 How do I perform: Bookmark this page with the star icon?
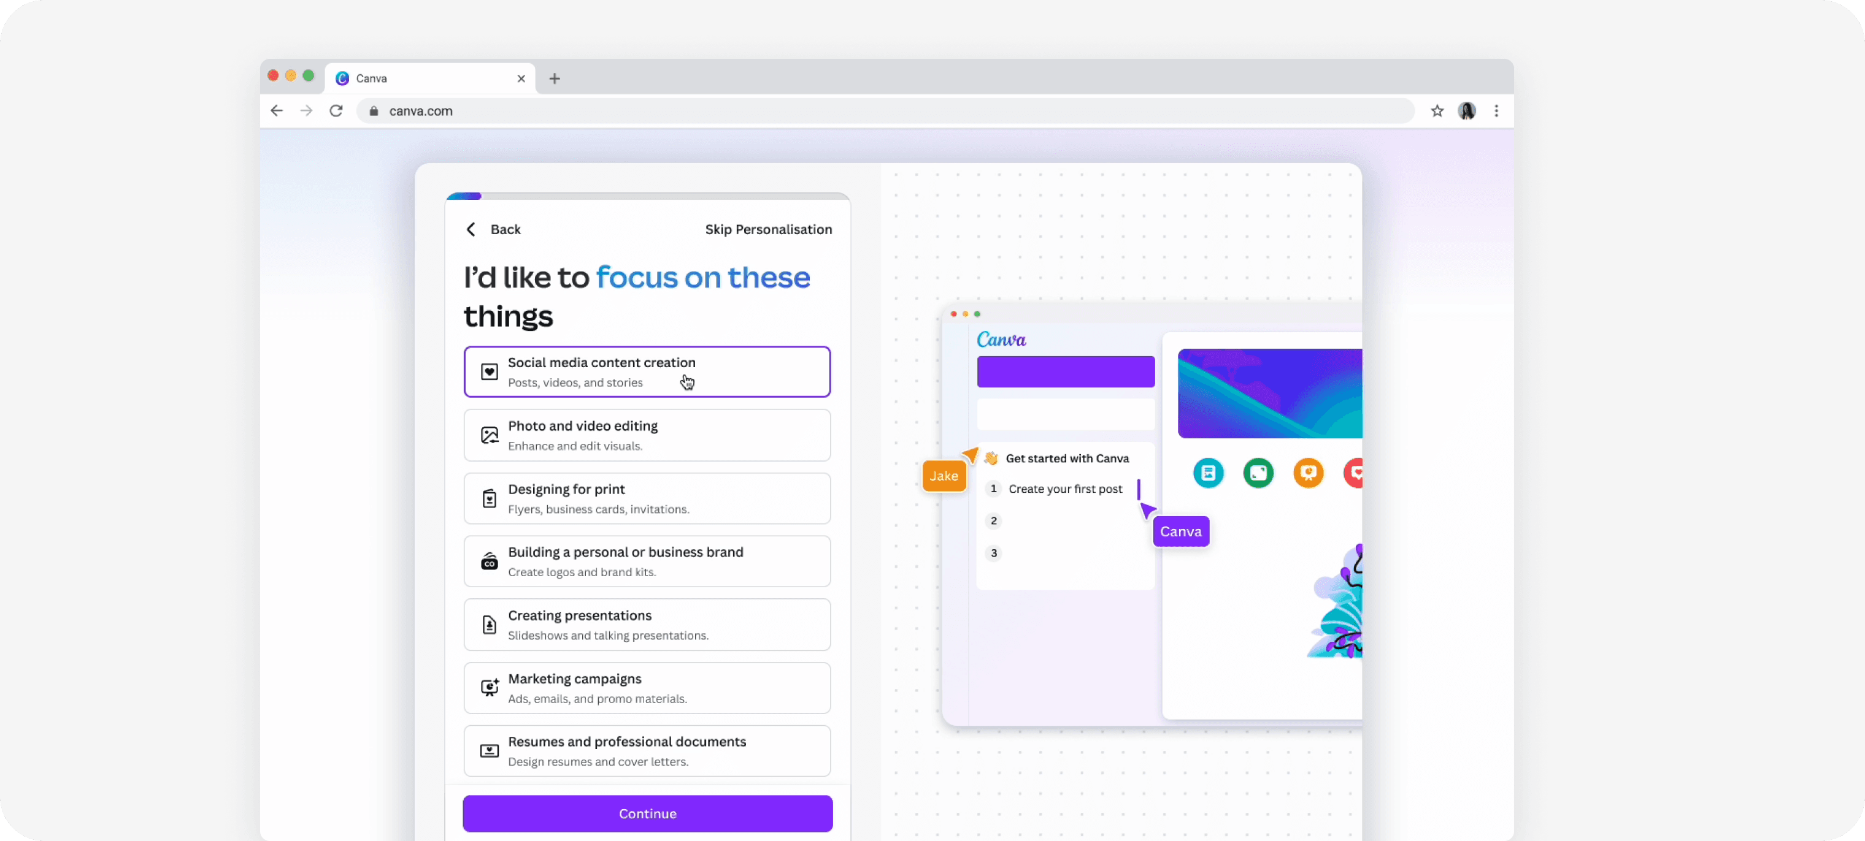tap(1437, 110)
